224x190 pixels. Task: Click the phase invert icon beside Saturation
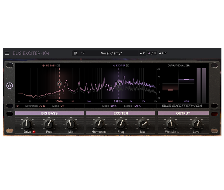click(x=18, y=106)
